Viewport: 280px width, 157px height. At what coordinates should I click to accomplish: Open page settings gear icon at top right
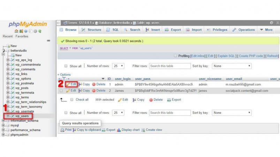(271, 23)
